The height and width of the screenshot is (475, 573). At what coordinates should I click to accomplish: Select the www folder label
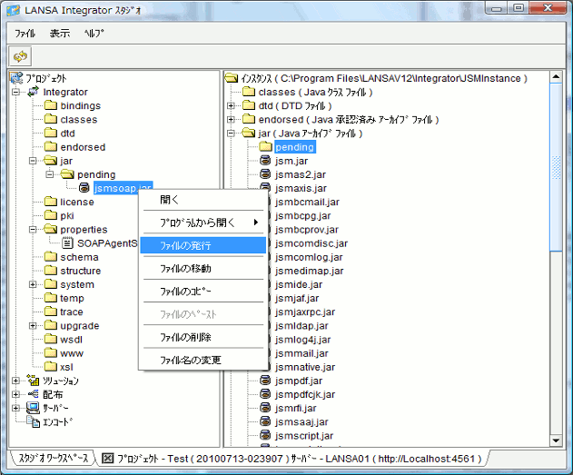[x=72, y=353]
